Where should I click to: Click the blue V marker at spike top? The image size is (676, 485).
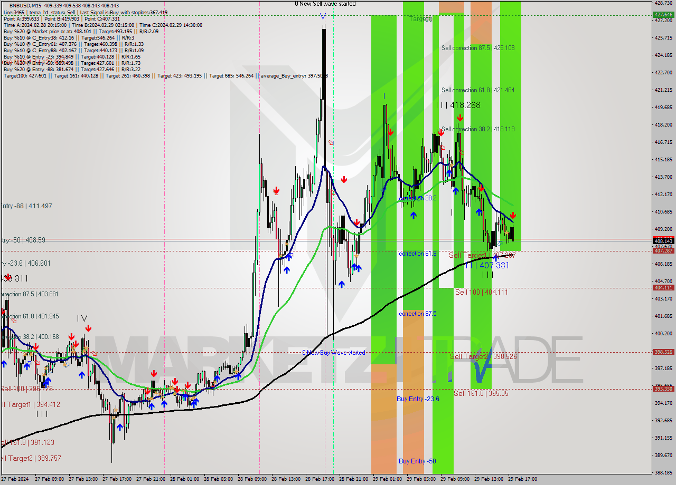(323, 16)
